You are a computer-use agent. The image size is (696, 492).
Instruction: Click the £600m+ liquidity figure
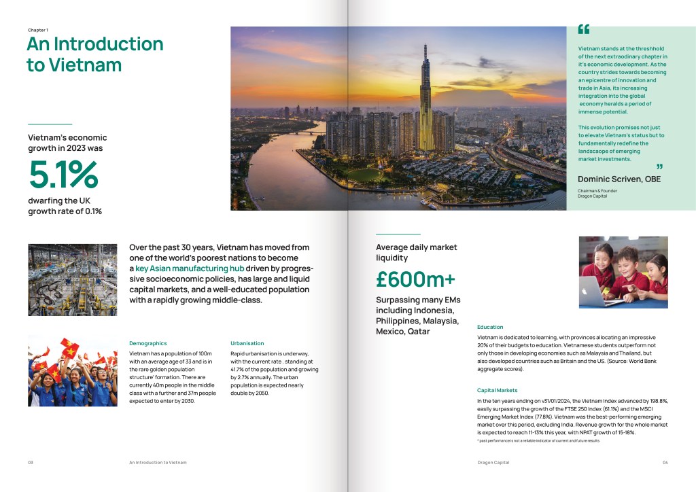point(415,279)
